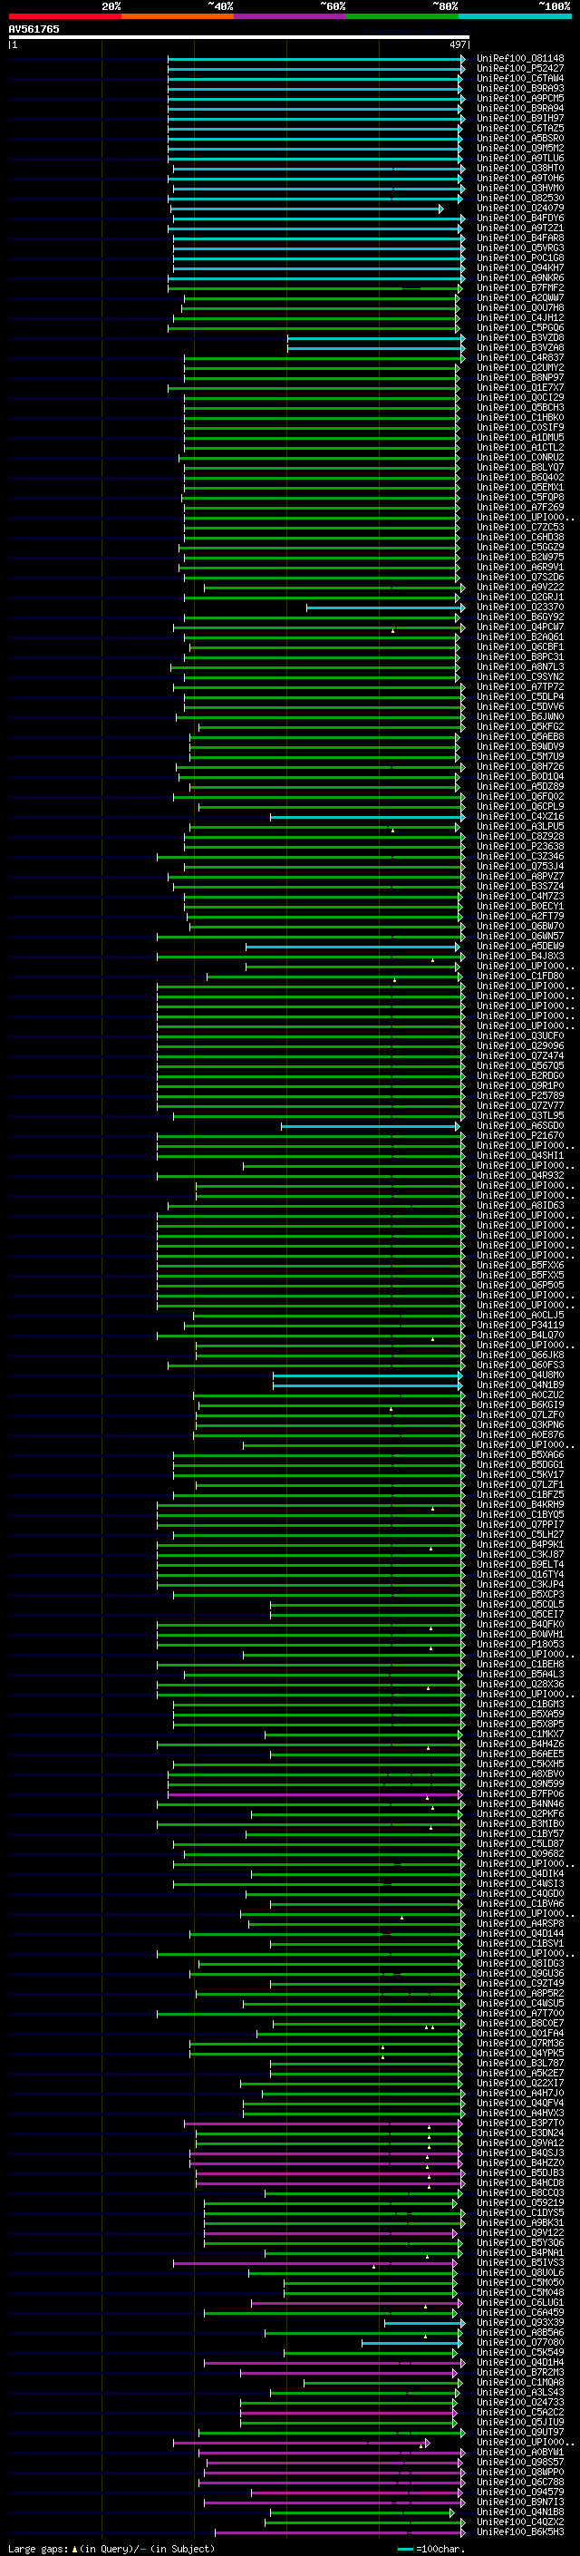Click the AV561765 query name label
Image resolution: width=580 pixels, height=2556 pixels.
34,29
